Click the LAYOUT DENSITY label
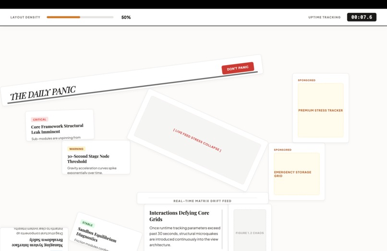The height and width of the screenshot is (251, 387). point(25,17)
